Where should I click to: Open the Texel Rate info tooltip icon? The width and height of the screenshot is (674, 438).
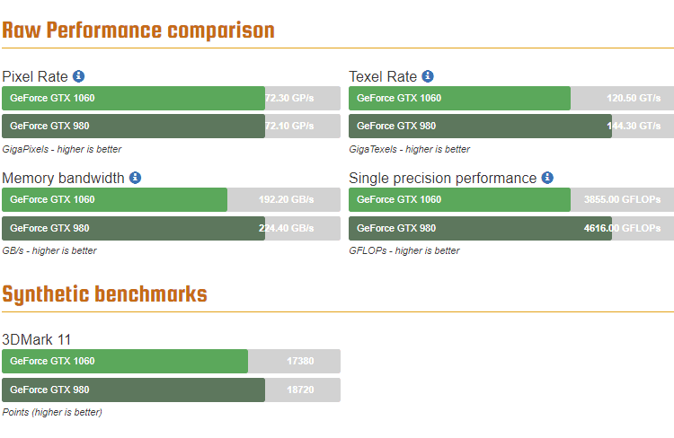pos(428,76)
